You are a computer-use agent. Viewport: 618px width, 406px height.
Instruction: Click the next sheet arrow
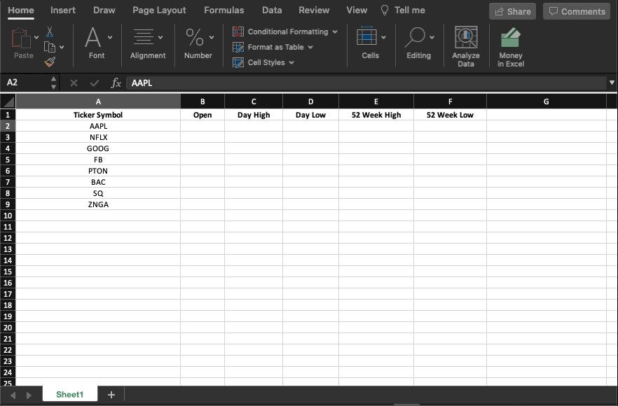29,395
